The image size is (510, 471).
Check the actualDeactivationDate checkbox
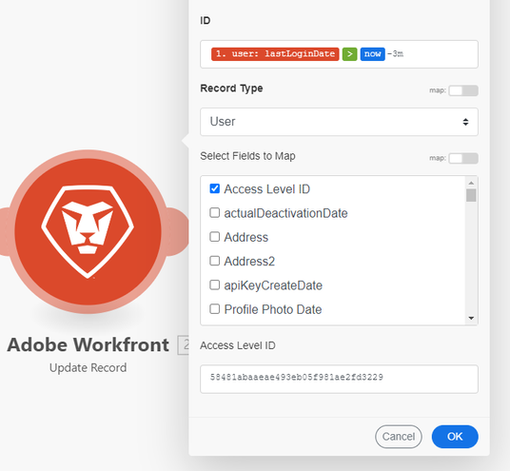click(215, 213)
